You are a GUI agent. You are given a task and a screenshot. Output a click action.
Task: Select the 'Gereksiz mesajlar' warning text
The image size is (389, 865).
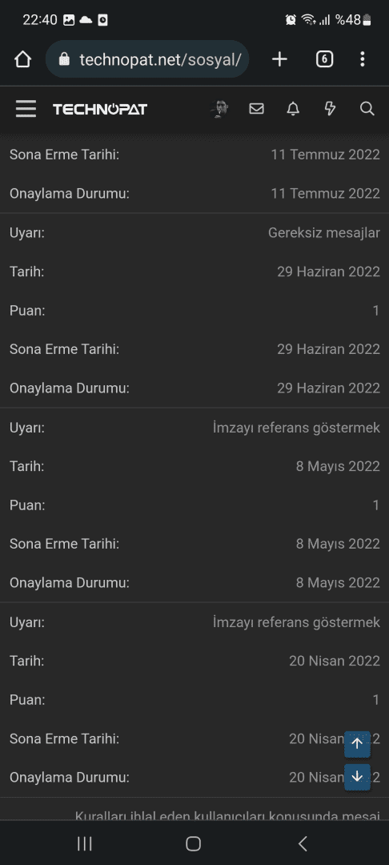(x=324, y=233)
